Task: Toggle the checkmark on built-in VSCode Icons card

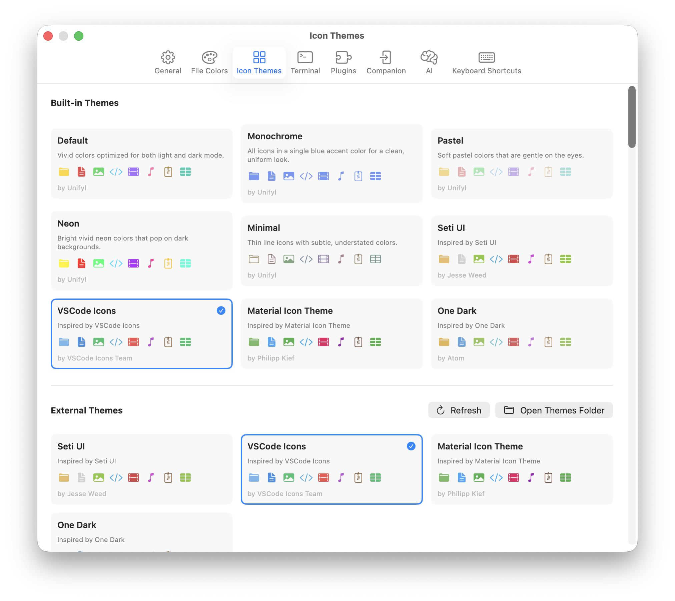Action: click(x=221, y=310)
